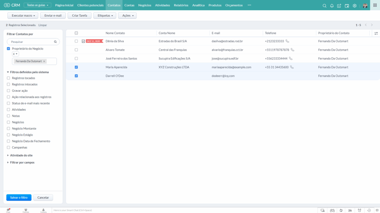Open the Todas as guias dropdown
380x213 pixels.
37,5
